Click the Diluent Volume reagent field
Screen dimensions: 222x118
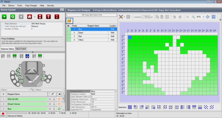click(27, 104)
